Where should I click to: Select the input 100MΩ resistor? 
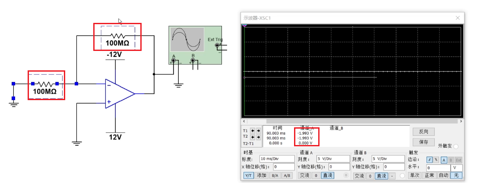(45, 85)
